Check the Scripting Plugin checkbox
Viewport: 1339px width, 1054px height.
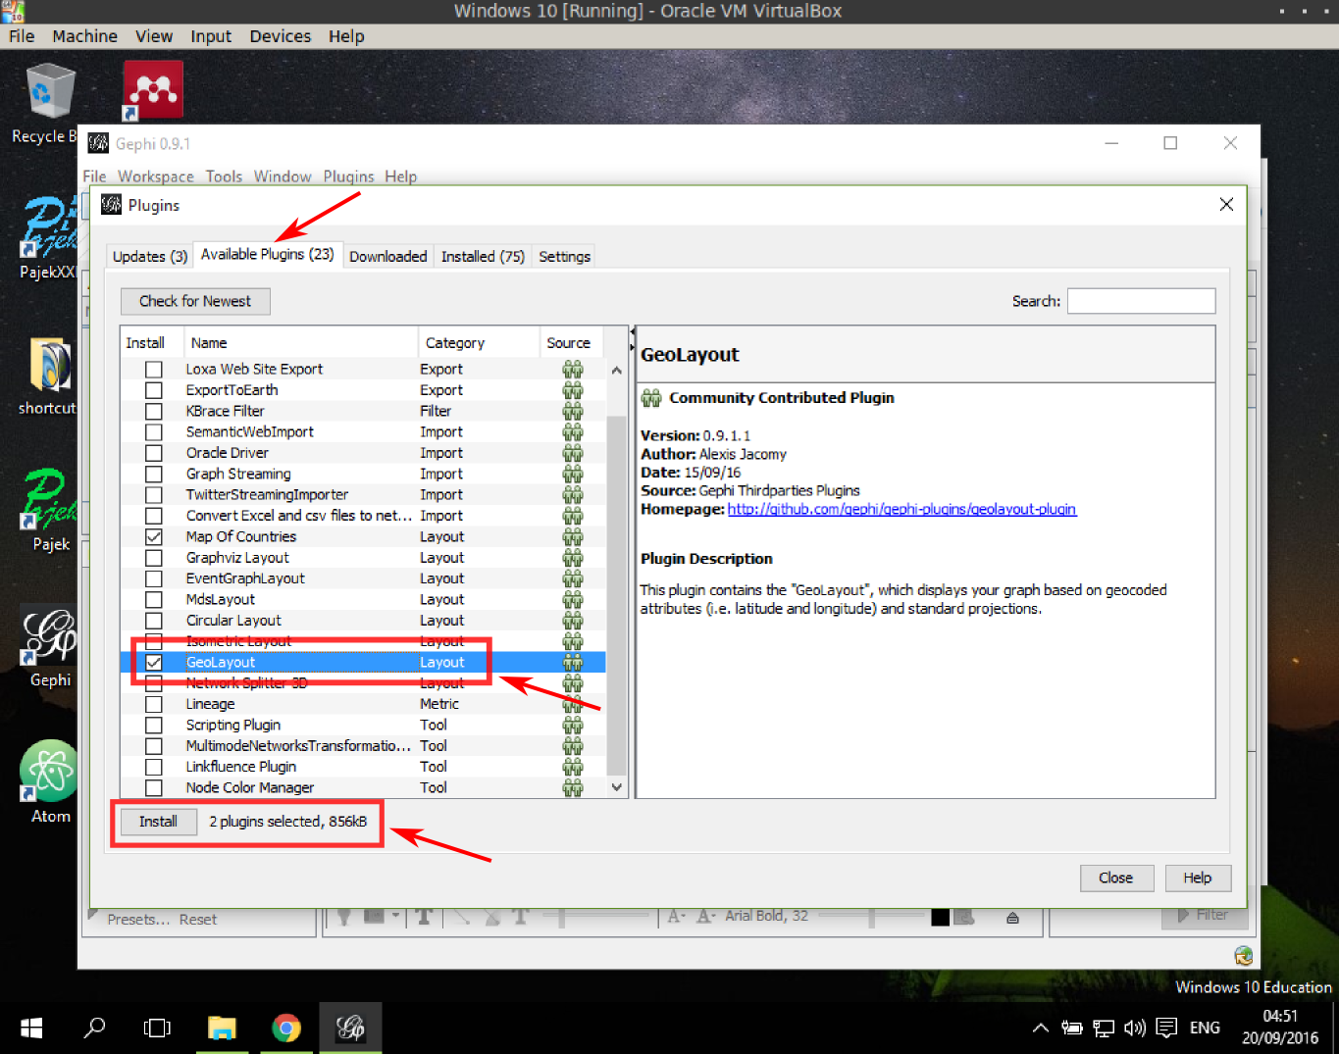tap(154, 726)
